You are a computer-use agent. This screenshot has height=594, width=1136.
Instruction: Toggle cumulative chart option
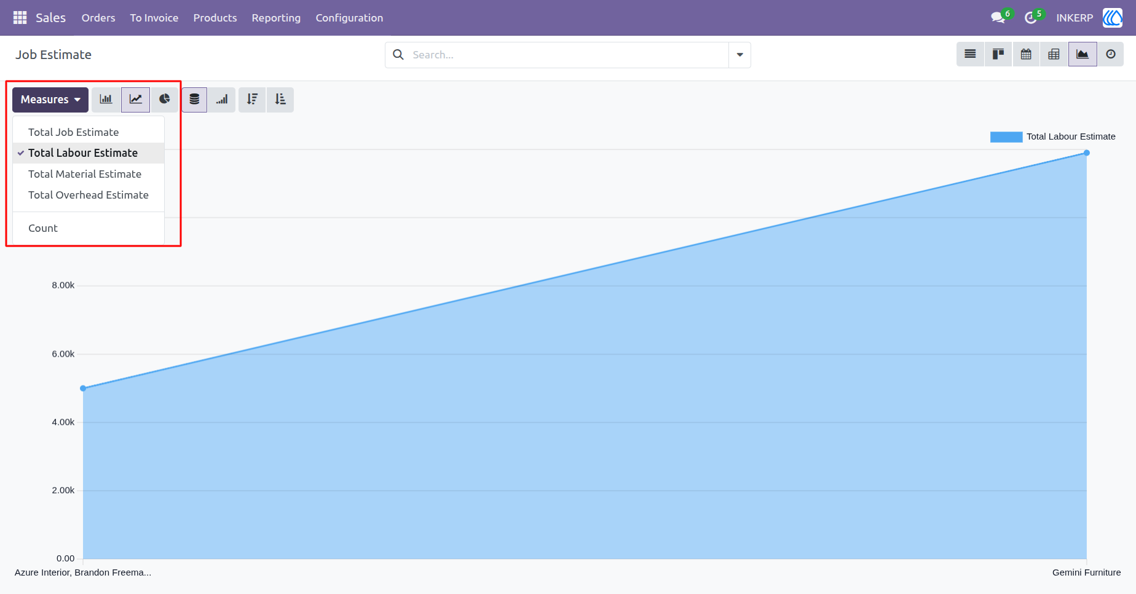pyautogui.click(x=222, y=100)
